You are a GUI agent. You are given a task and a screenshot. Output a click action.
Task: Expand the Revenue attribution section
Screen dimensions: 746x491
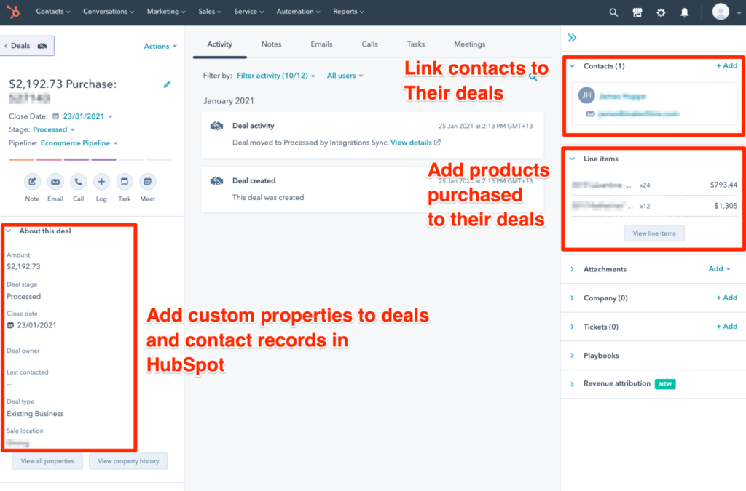coord(573,383)
